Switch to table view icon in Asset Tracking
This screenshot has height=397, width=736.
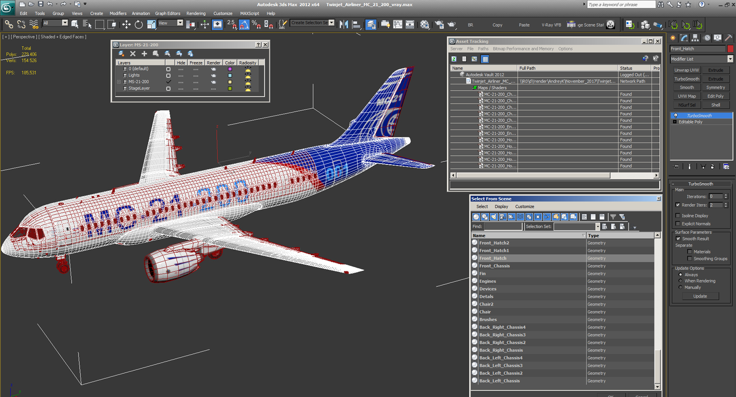coord(485,59)
